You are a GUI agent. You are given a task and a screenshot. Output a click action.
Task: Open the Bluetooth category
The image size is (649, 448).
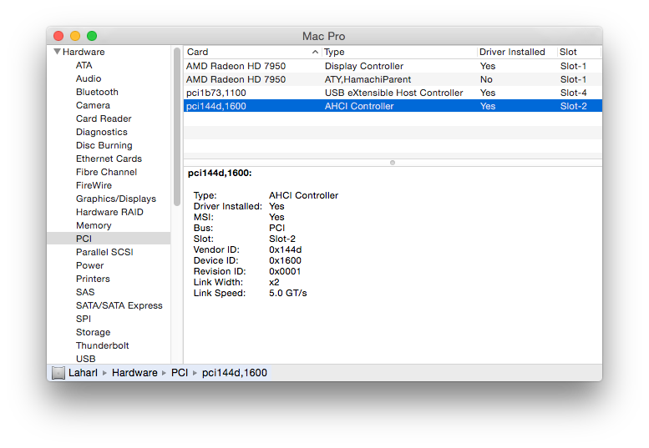(x=97, y=92)
